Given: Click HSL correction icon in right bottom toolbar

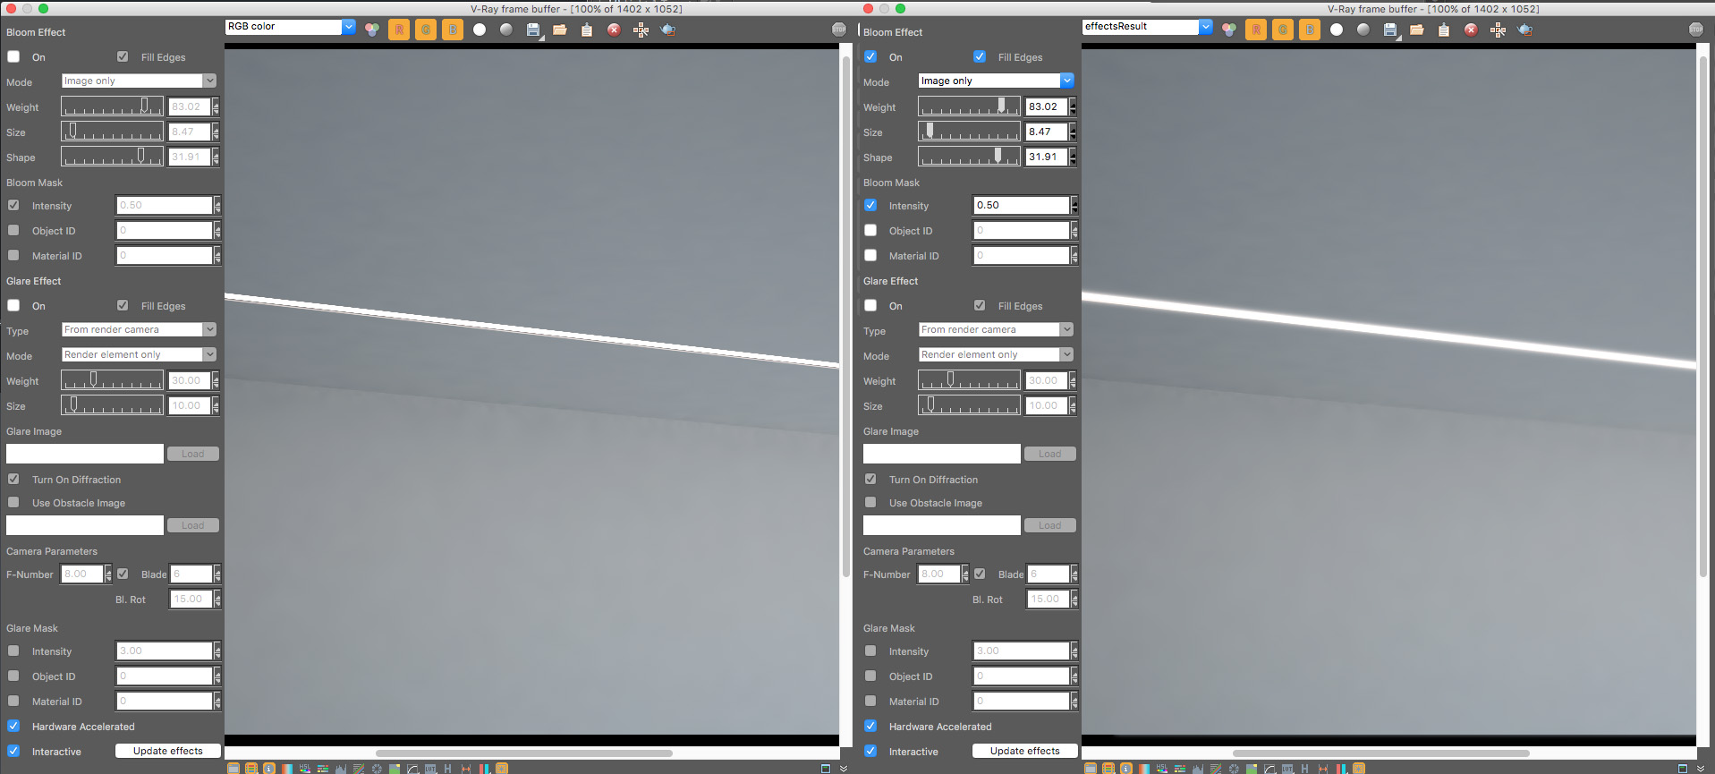Looking at the screenshot, I should tap(1162, 768).
